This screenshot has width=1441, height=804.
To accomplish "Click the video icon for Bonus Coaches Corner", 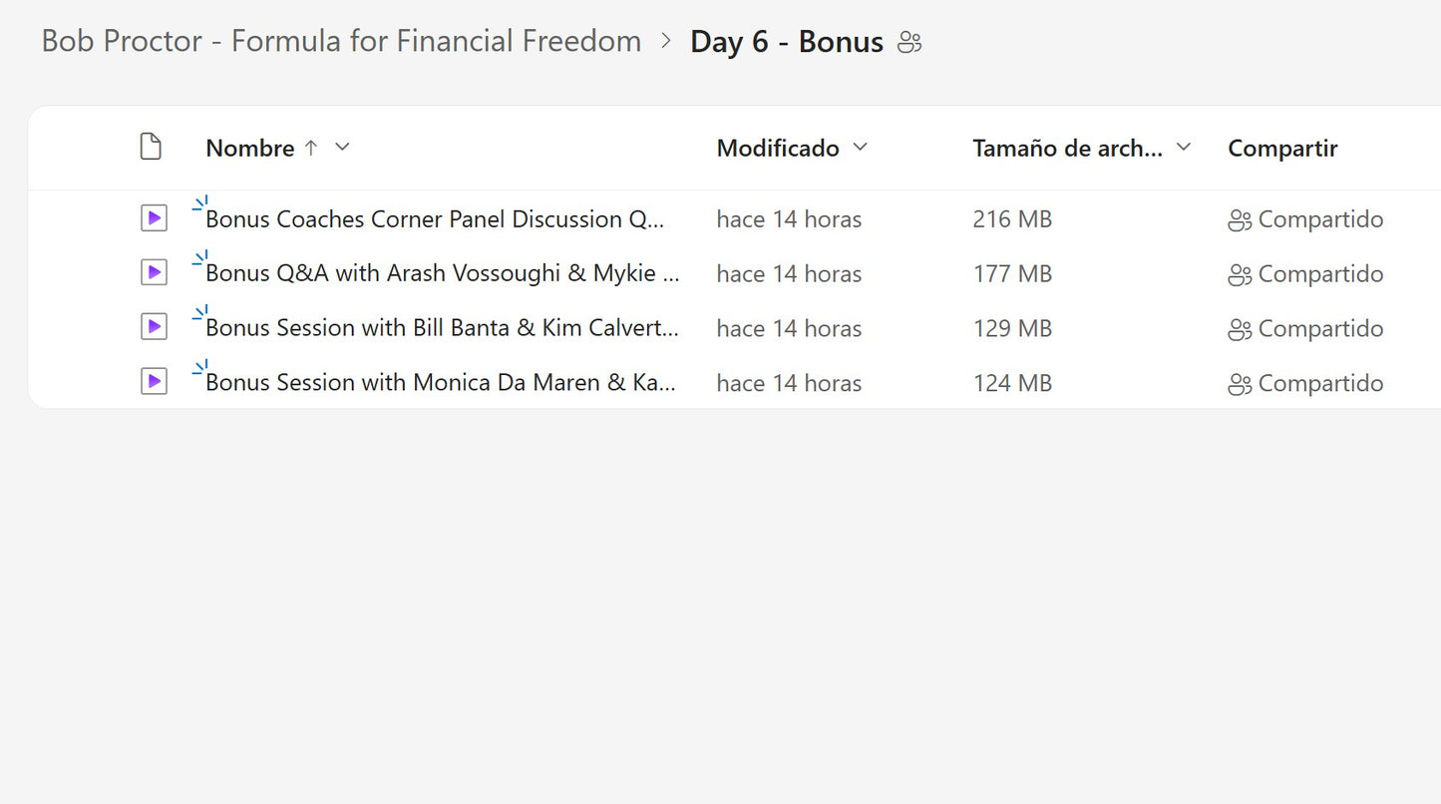I will click(154, 218).
